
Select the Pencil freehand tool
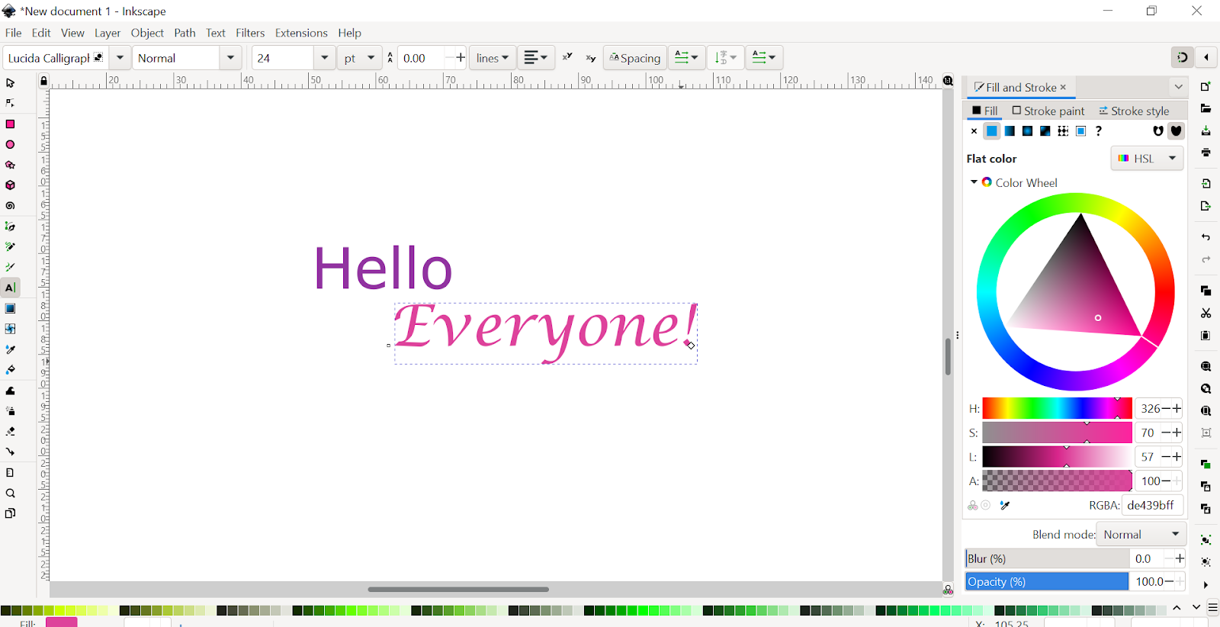(10, 247)
